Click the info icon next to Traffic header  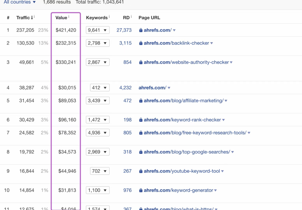click(x=34, y=17)
